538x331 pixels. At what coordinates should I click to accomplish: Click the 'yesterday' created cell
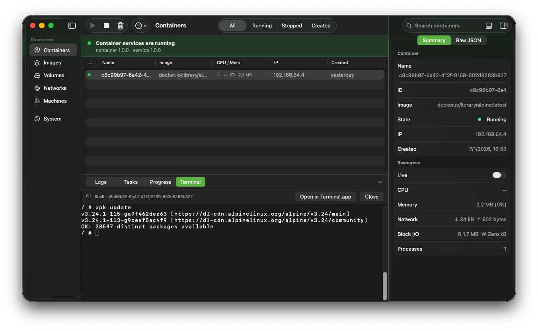coord(342,75)
